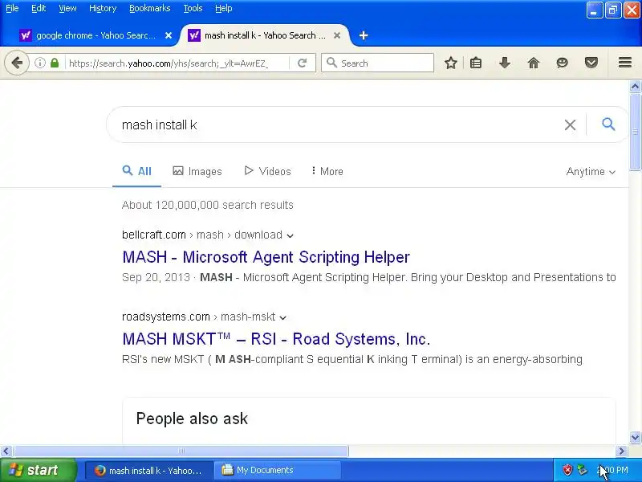Screen dimensions: 642x482
Task: Select the Videos search tab
Action: click(267, 171)
